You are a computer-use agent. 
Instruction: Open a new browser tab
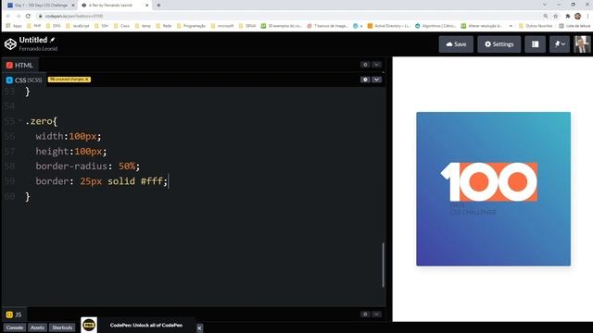click(x=158, y=6)
